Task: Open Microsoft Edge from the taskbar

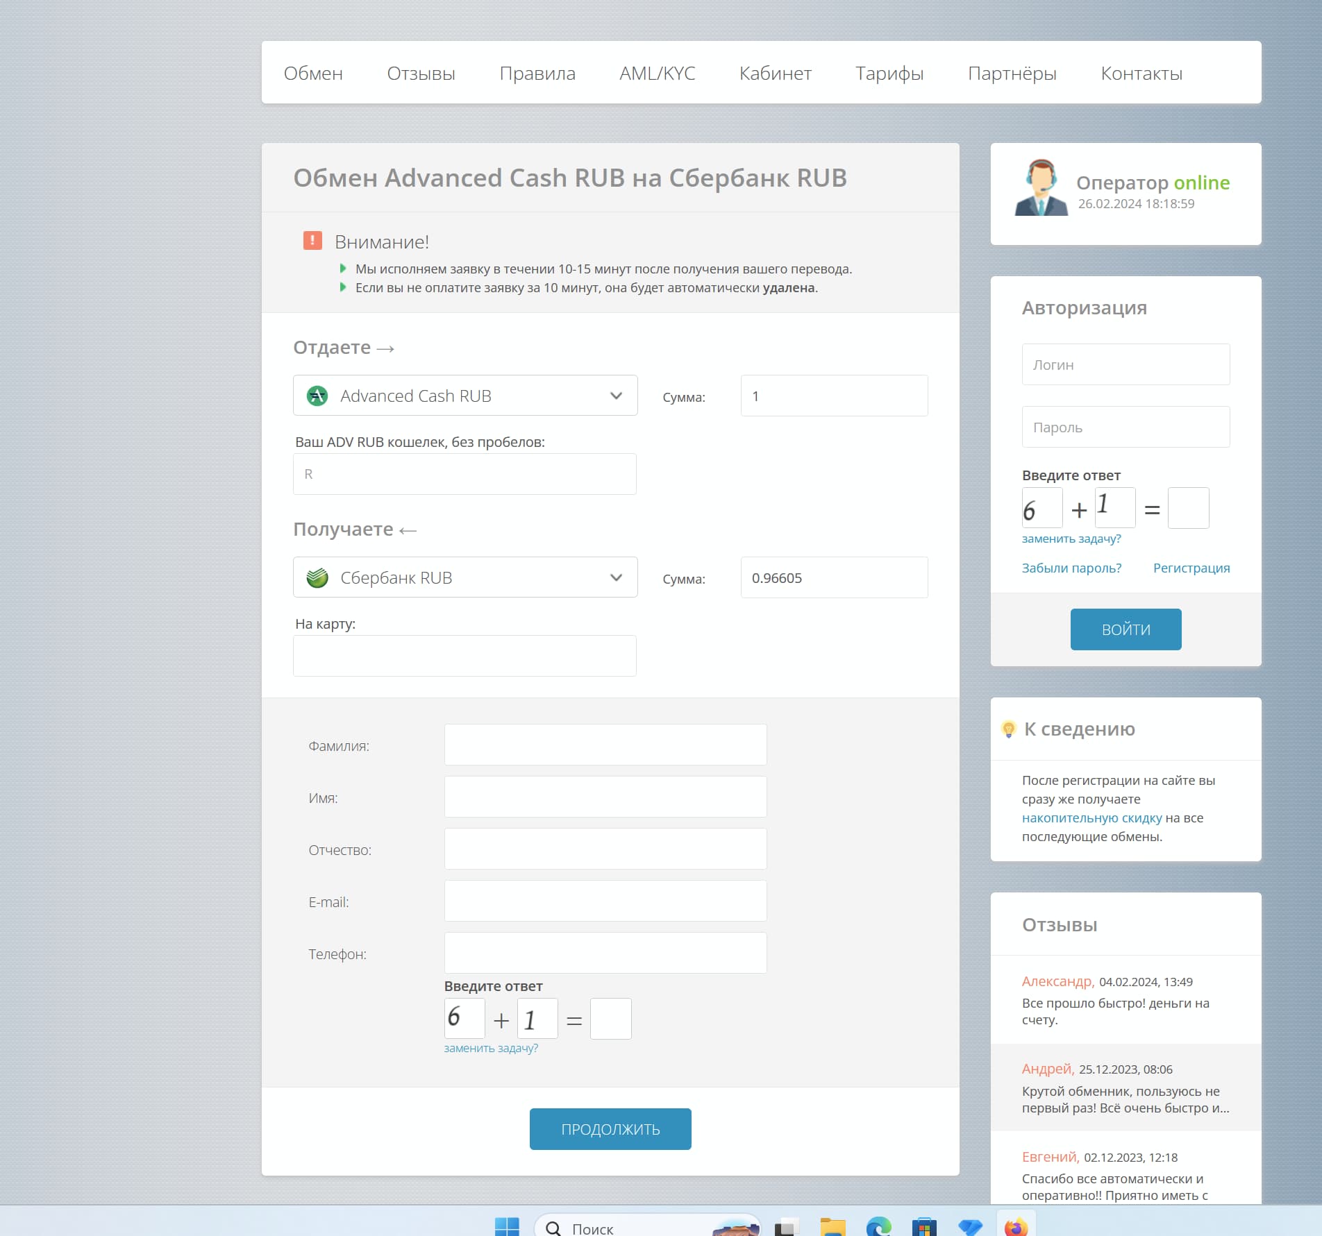Action: point(878,1228)
